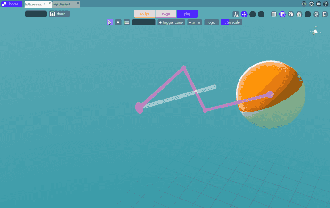Click the share button
Screen dimensions: 330x208
(59, 14)
